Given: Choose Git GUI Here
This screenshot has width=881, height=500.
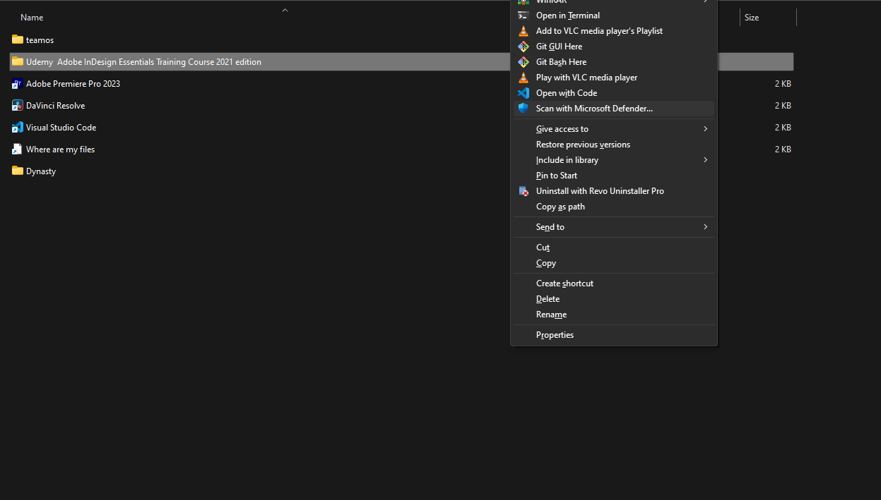Looking at the screenshot, I should click(614, 47).
